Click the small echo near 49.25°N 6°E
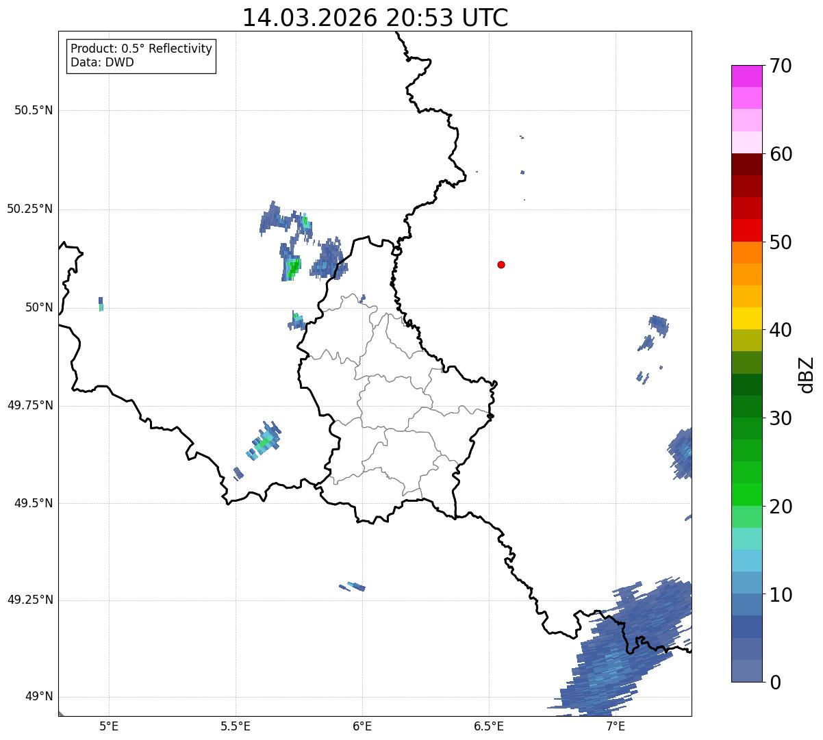The width and height of the screenshot is (823, 740). [x=353, y=586]
